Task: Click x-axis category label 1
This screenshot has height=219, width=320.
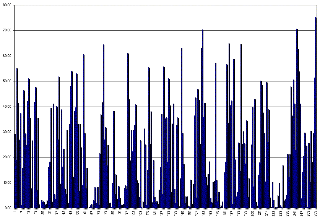Action: [15, 211]
